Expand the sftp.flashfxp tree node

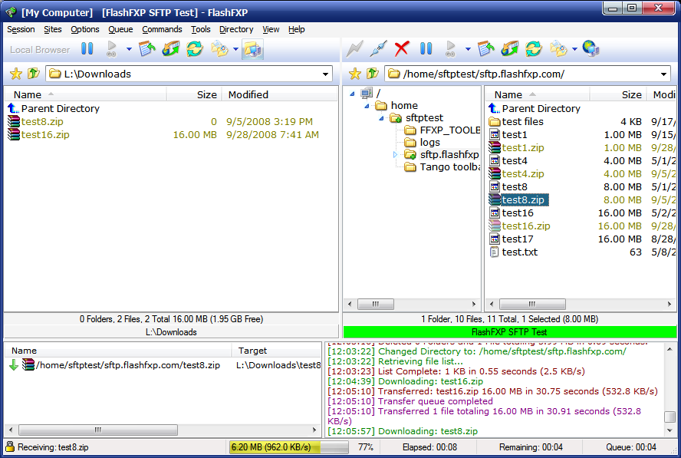(x=396, y=154)
